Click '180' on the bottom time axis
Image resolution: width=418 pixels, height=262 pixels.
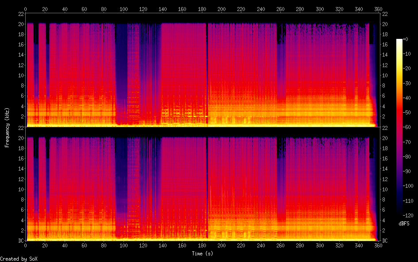click(x=202, y=246)
